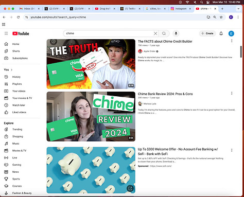Go to the YouTube logo home link
Screen dimensions: 244x197
pyautogui.click(x=21, y=33)
